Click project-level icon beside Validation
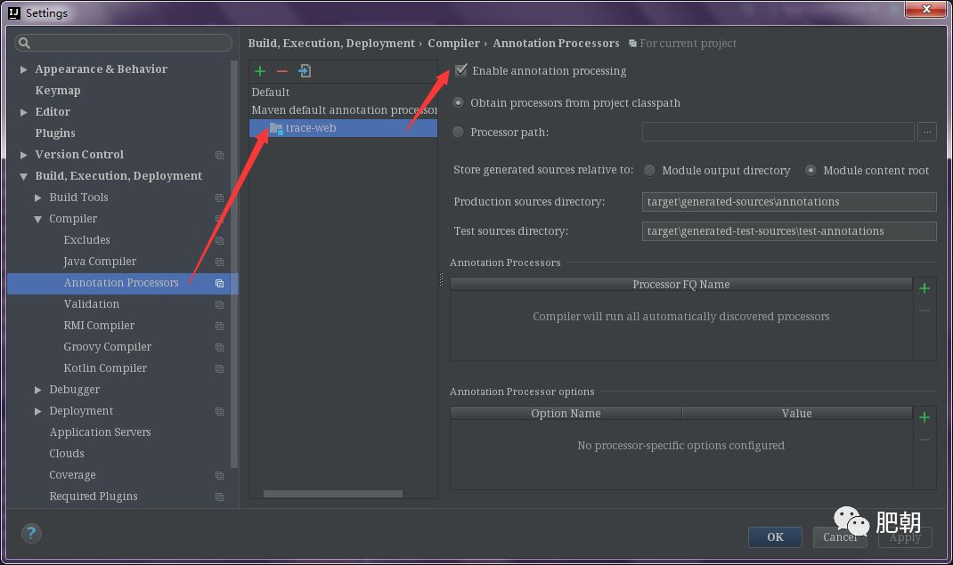Screen dimensions: 953x565 click(x=219, y=304)
